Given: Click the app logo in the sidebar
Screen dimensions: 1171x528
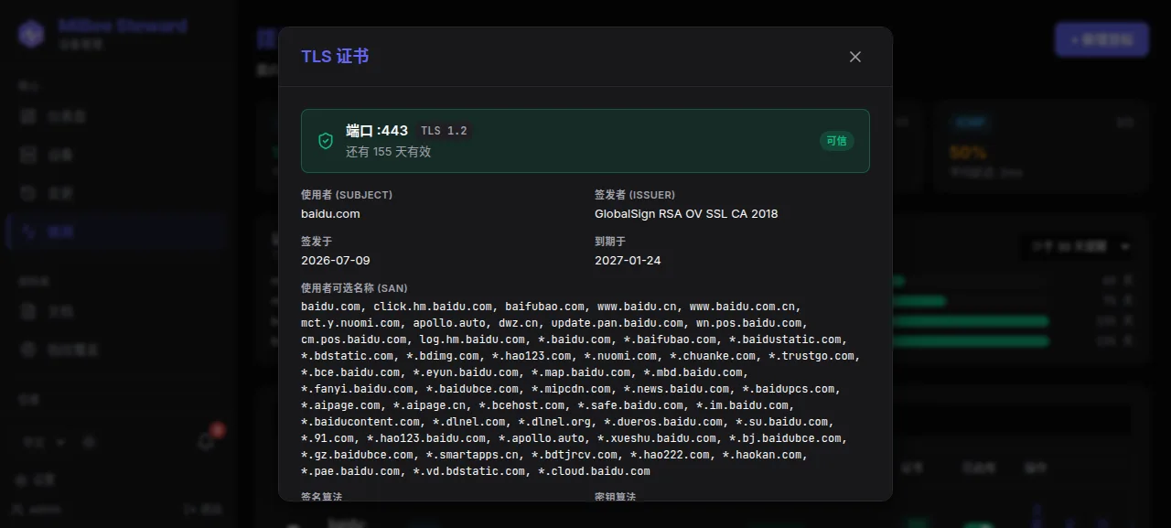Looking at the screenshot, I should (32, 34).
